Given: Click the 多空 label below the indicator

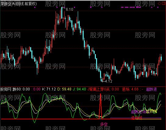Looking at the screenshot, I should tap(104, 125).
